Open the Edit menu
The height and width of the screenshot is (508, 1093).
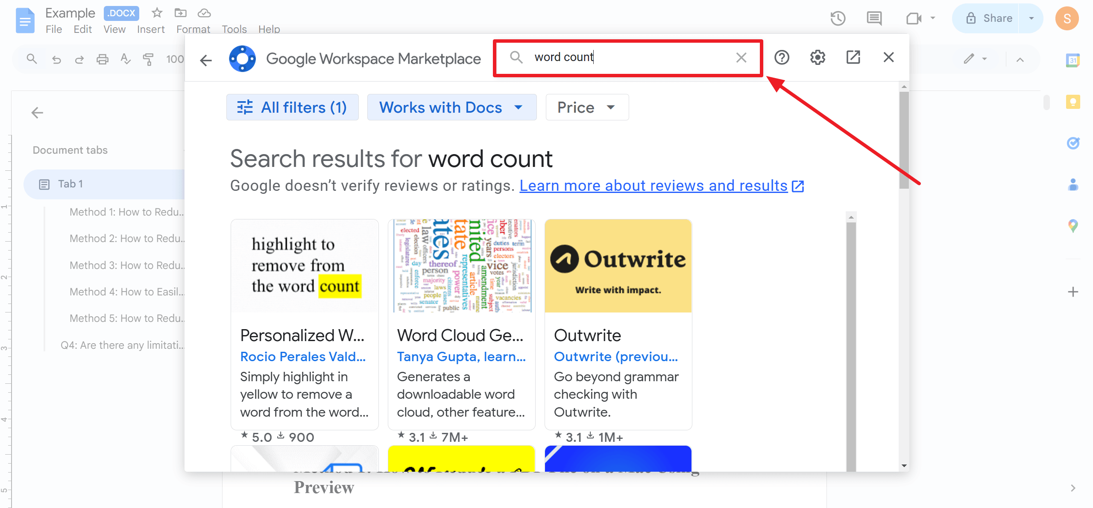click(82, 29)
